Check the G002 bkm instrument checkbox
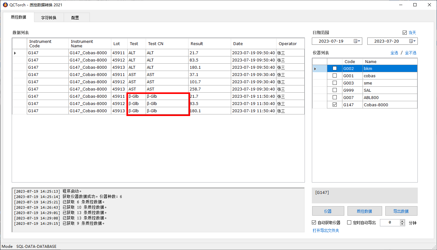Image resolution: width=437 pixels, height=250 pixels. point(335,68)
